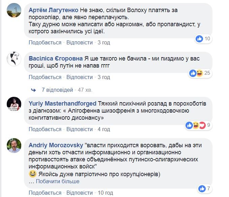Click Відповісти under Andriy Morozovsky's comment
The width and height of the screenshot is (229, 197).
pos(79,193)
